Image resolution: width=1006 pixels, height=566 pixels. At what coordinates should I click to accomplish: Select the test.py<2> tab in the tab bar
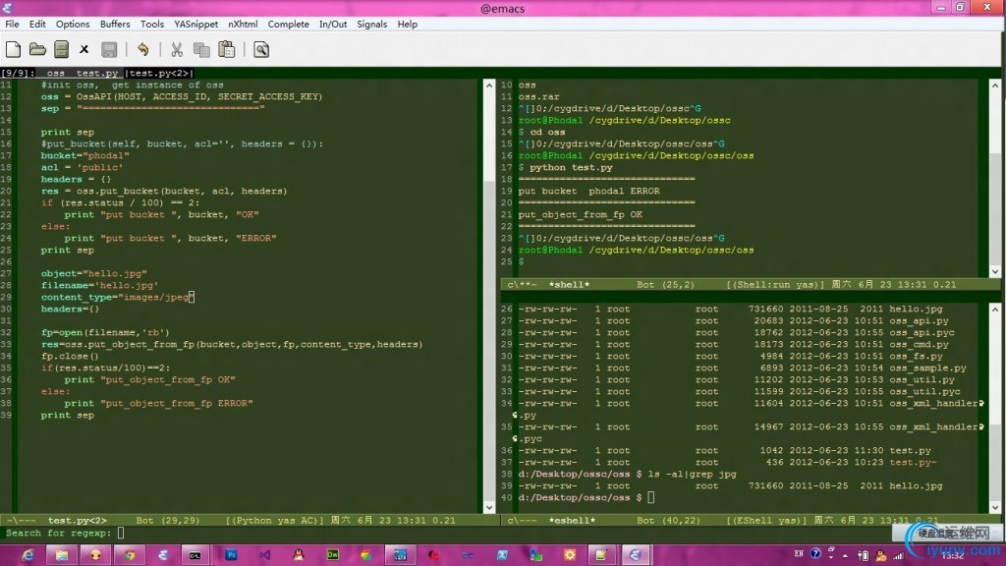tap(158, 73)
